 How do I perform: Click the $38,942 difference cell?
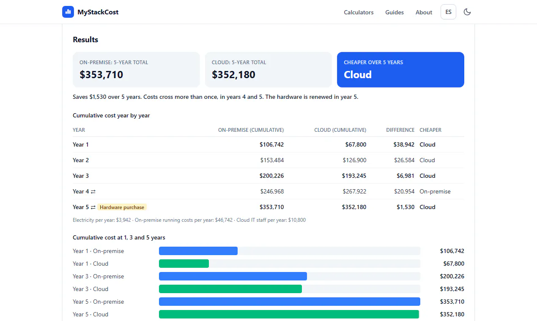404,144
